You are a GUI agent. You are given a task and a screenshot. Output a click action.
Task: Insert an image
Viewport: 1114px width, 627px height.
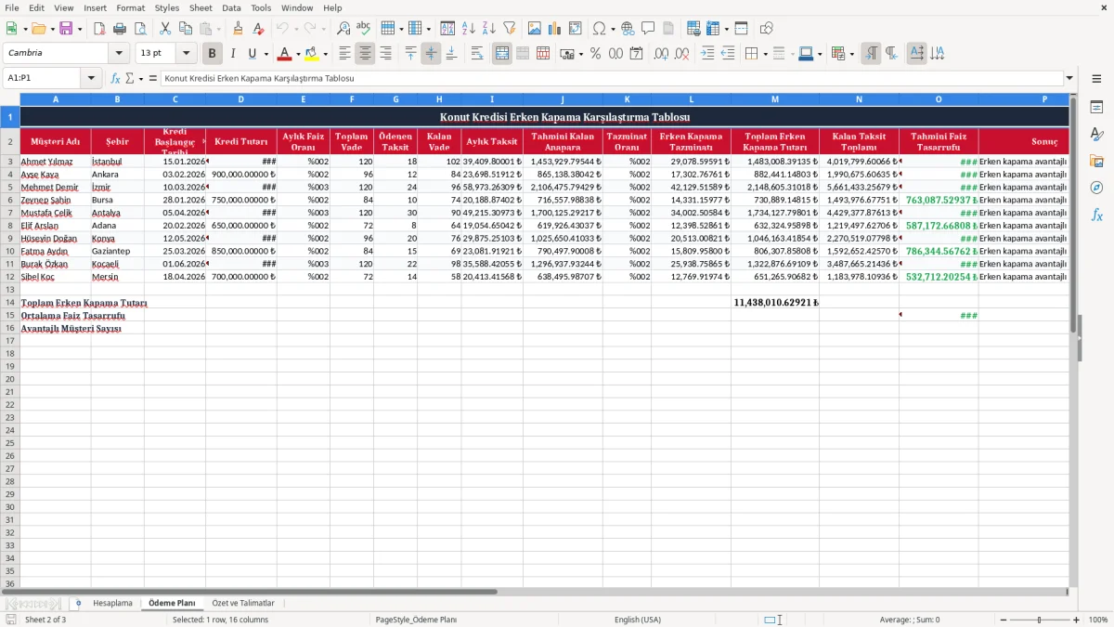[535, 29]
